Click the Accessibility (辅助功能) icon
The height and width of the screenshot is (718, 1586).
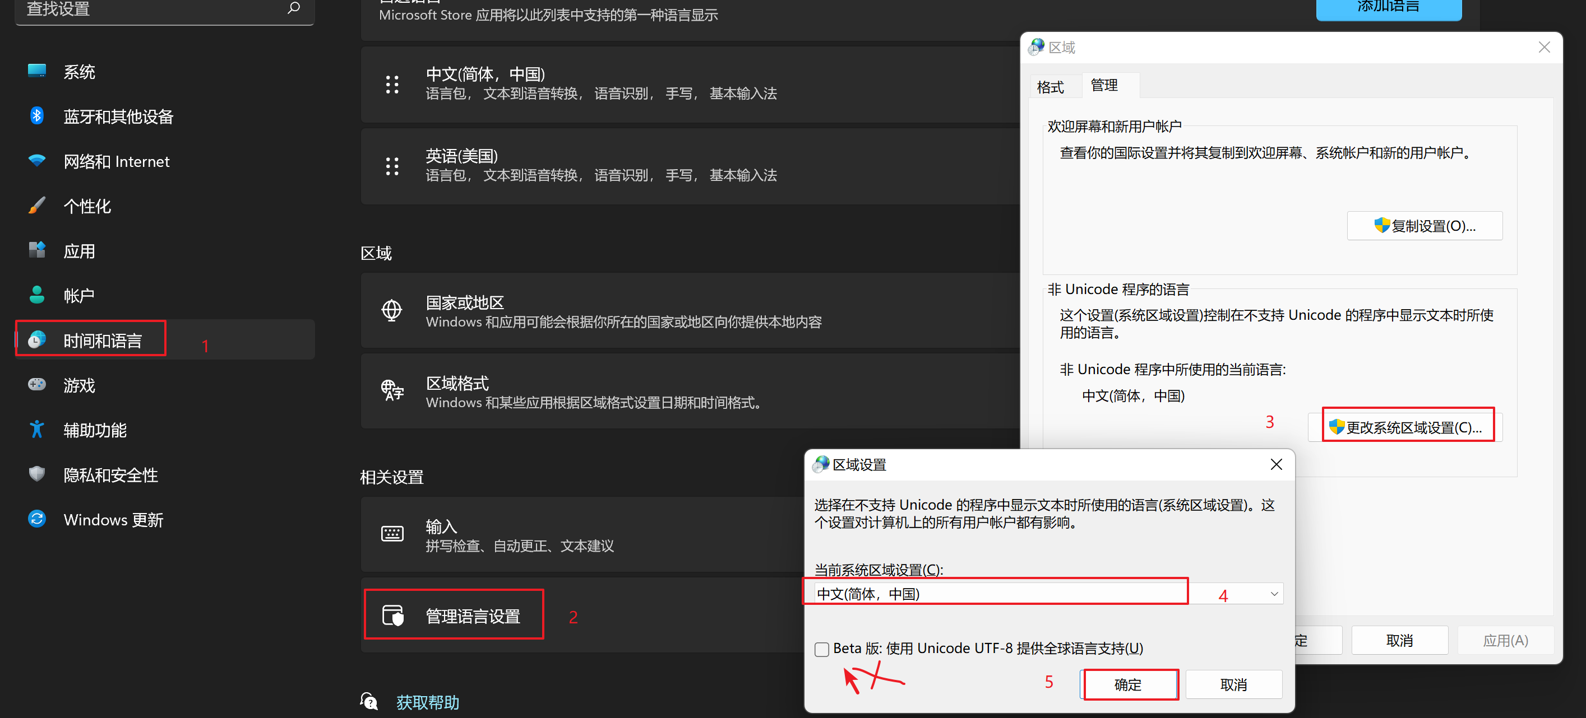37,430
